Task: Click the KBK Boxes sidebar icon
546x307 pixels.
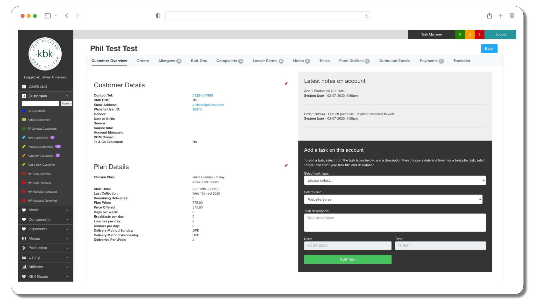Action: point(24,276)
